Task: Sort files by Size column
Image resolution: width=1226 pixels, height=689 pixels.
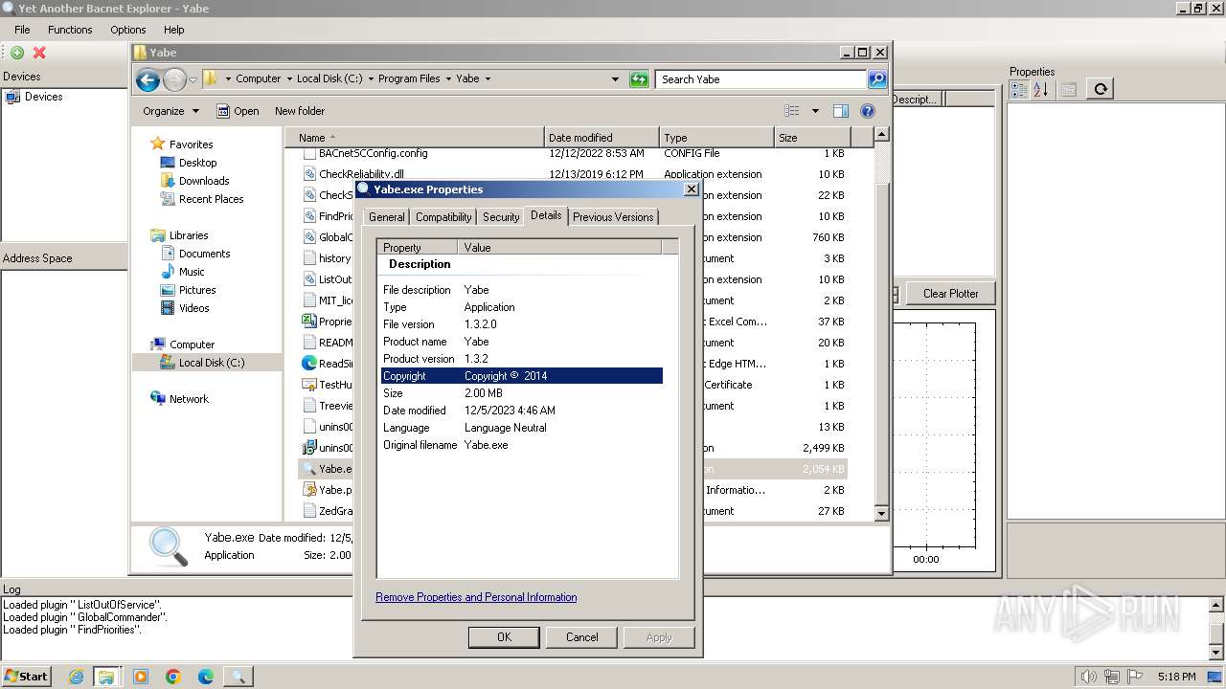Action: (812, 138)
